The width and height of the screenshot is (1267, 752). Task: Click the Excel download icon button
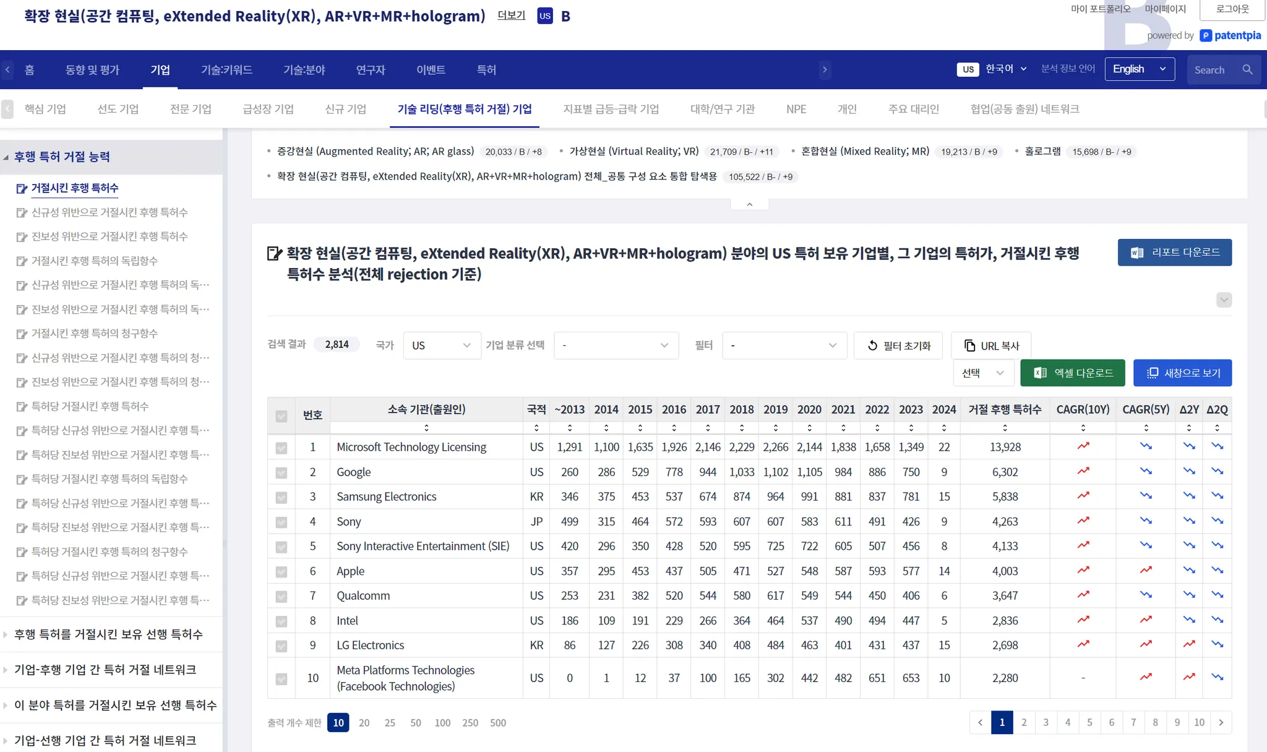tap(1041, 373)
